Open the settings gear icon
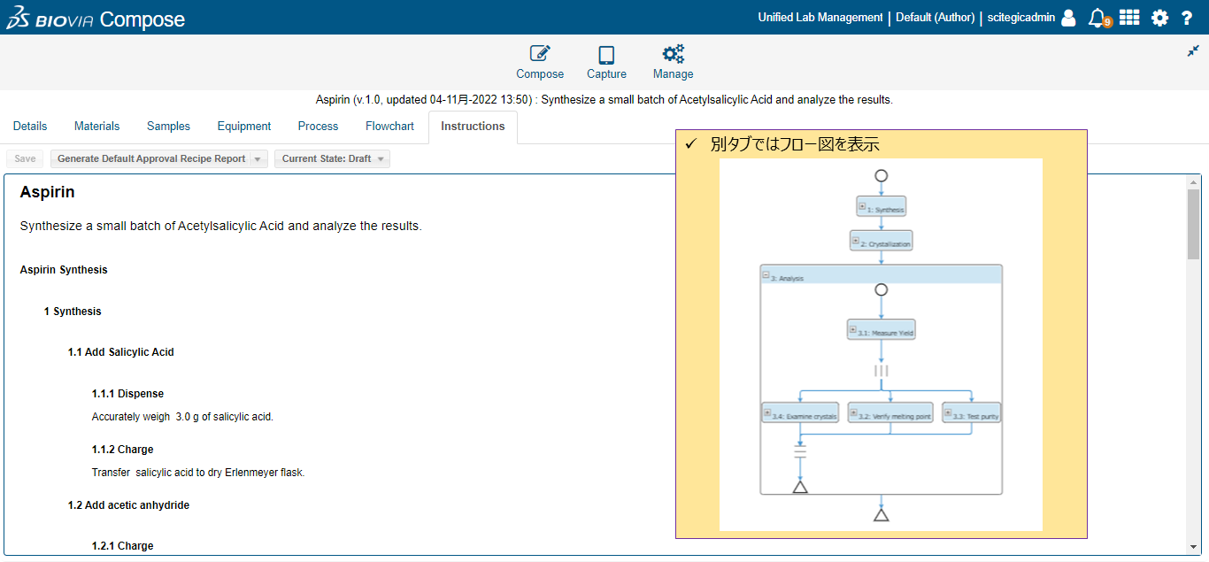This screenshot has width=1209, height=562. [1159, 18]
